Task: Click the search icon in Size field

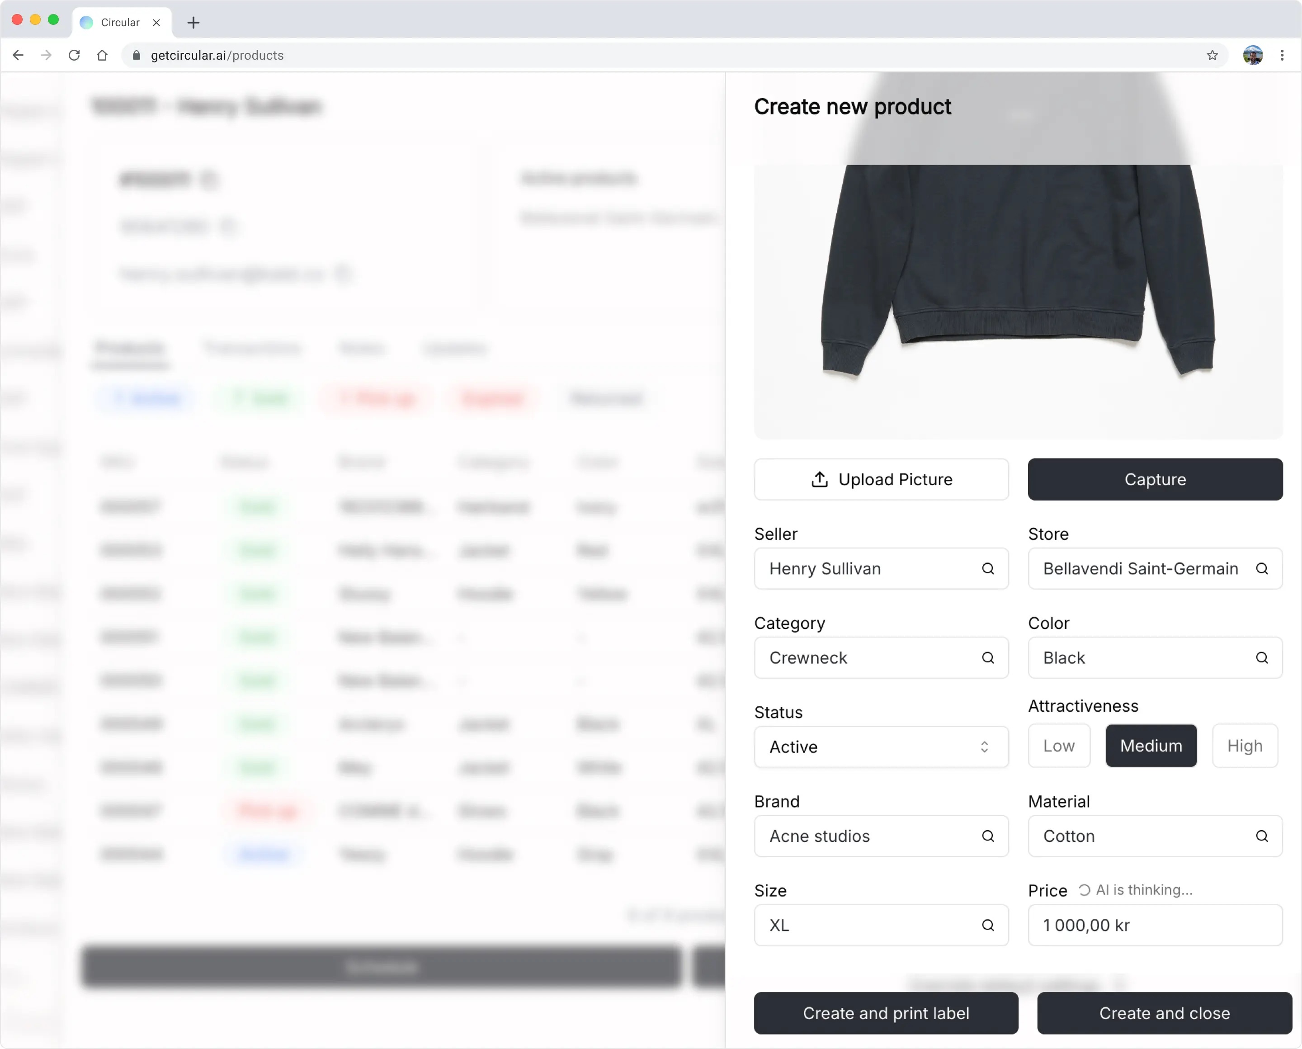Action: tap(987, 925)
